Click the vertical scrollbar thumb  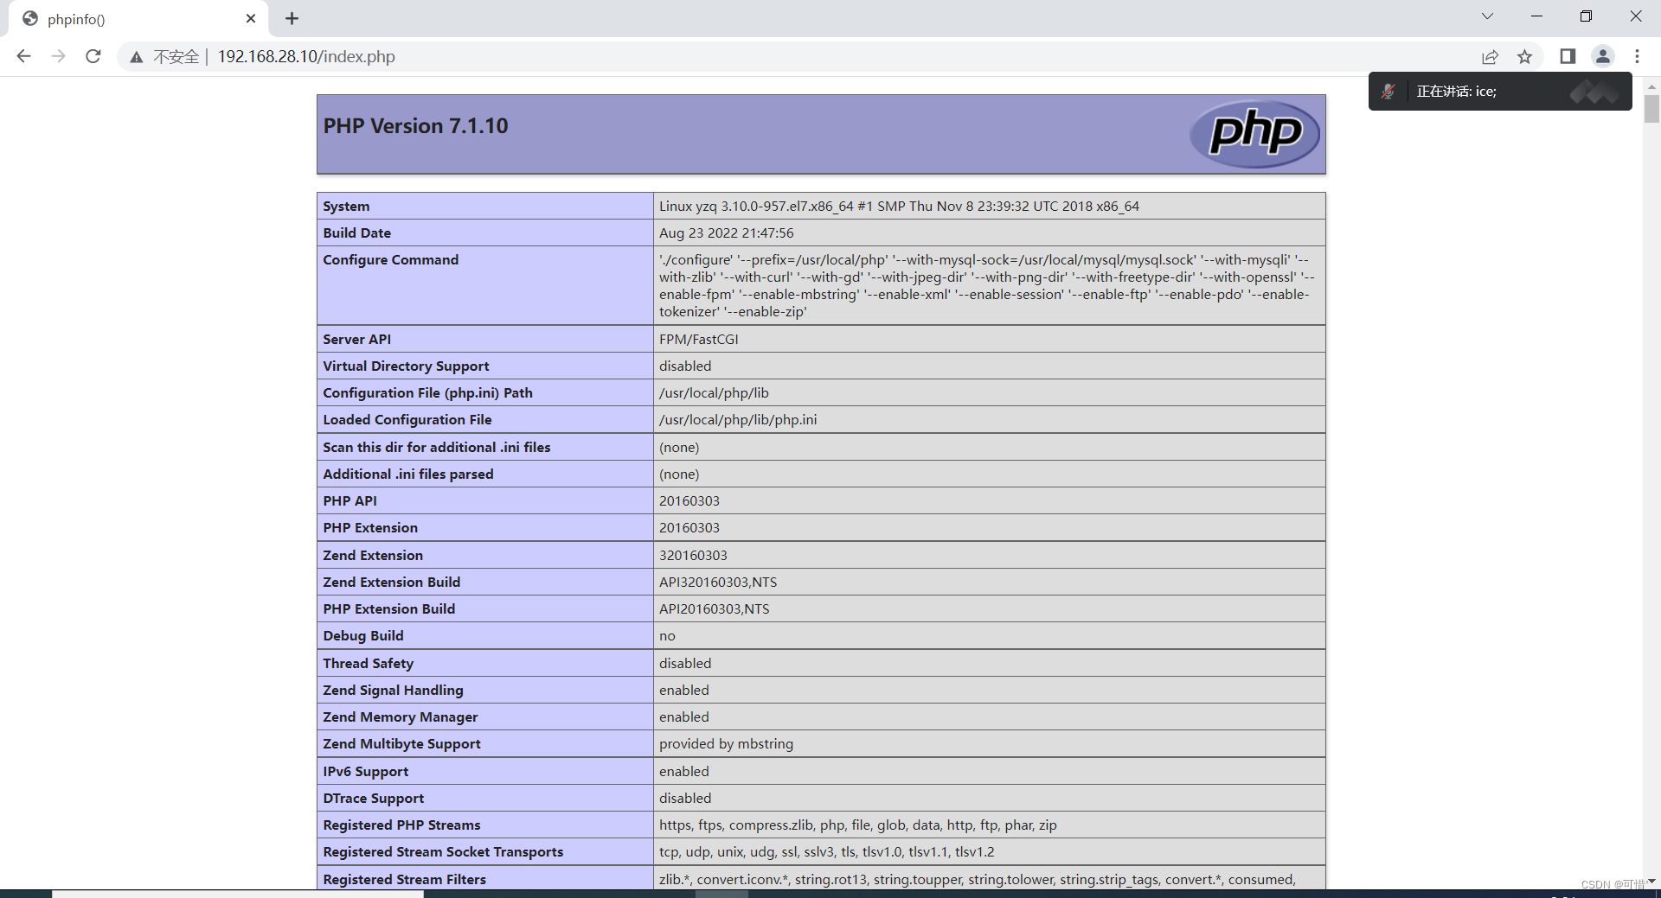1651,108
